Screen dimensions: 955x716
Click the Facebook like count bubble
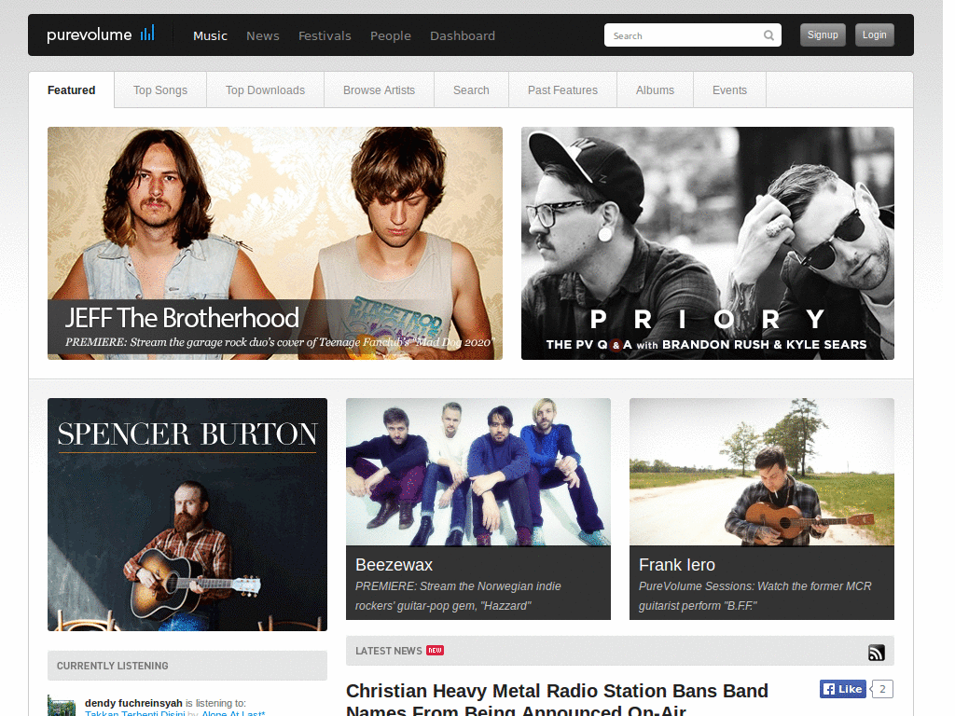(882, 689)
